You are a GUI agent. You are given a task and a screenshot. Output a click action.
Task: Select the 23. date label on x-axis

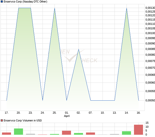coord(30,113)
